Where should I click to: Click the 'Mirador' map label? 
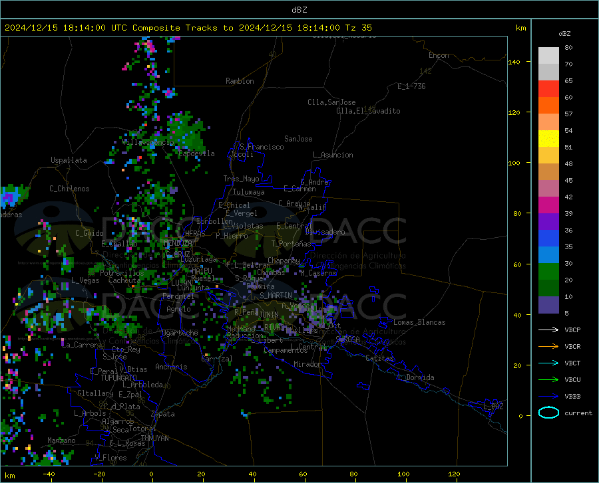tap(307, 364)
